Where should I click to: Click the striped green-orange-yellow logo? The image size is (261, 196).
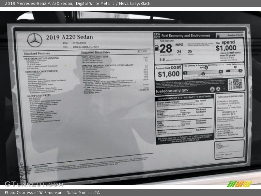coord(239,184)
